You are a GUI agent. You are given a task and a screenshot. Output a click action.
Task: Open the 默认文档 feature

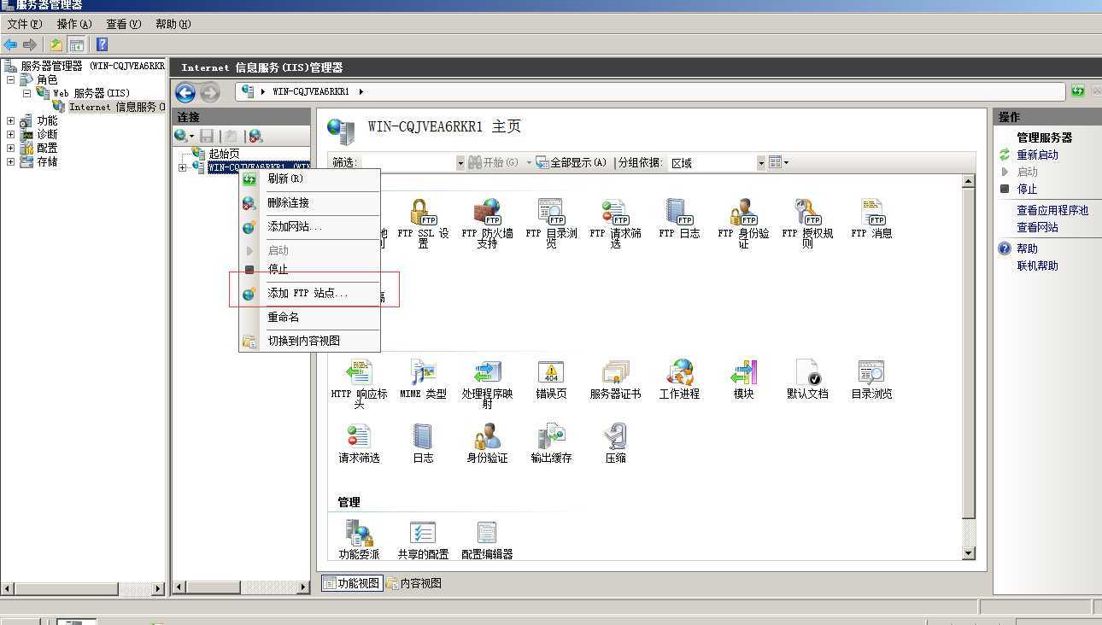pyautogui.click(x=807, y=378)
